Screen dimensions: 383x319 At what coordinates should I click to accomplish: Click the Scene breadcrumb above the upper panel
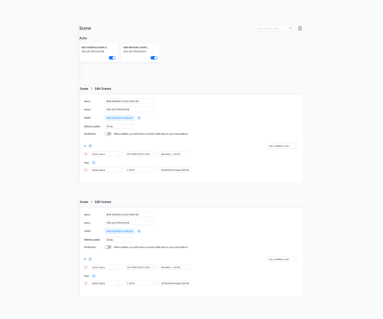click(x=84, y=89)
